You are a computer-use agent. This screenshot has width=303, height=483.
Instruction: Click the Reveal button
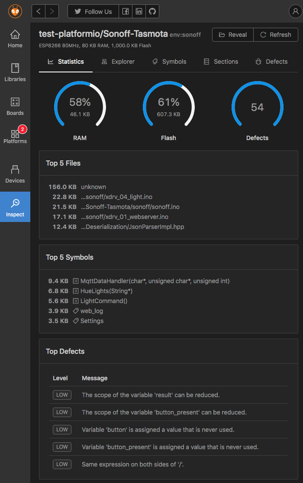point(233,35)
